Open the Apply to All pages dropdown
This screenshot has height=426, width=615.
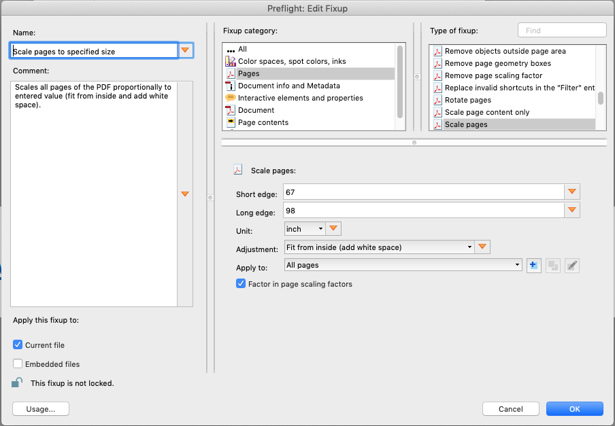(403, 265)
